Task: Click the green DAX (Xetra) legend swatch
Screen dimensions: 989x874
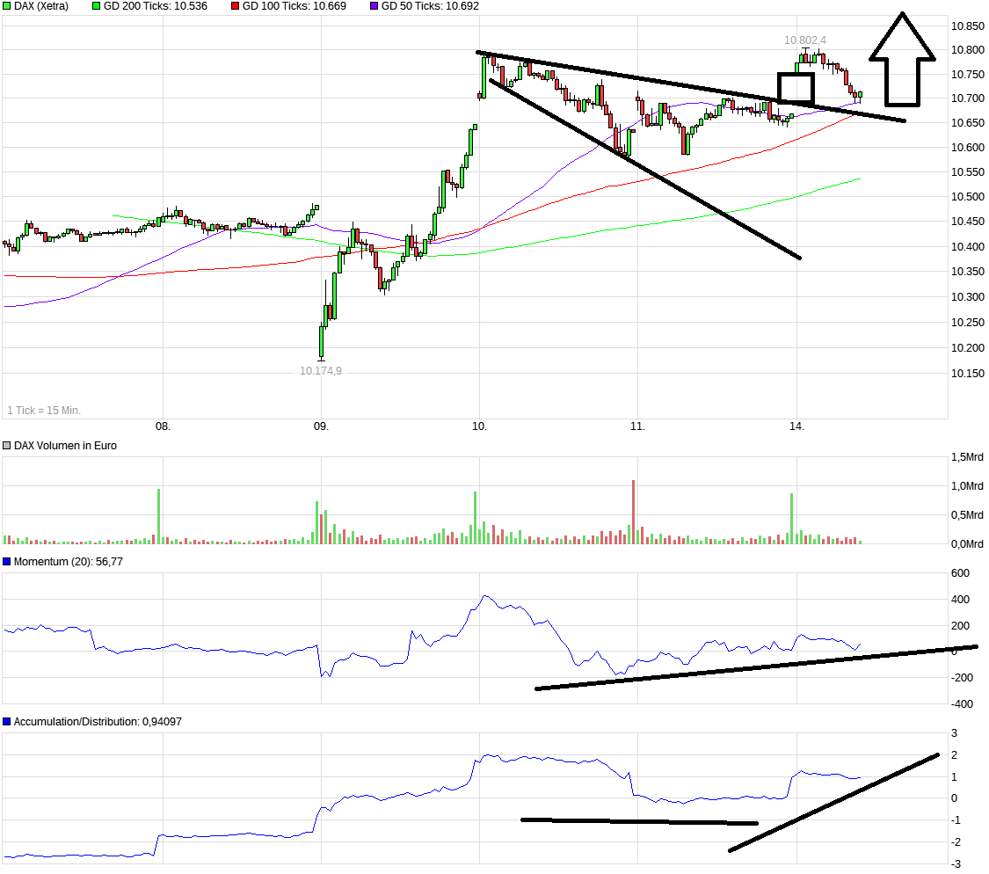Action: click(x=7, y=6)
